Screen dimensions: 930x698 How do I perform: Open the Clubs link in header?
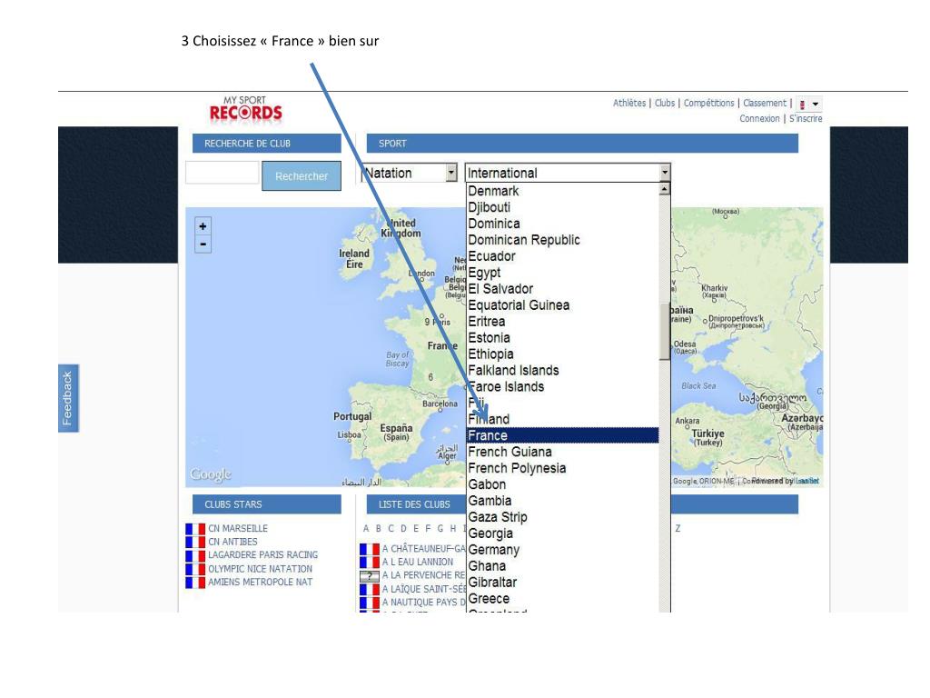pyautogui.click(x=664, y=103)
